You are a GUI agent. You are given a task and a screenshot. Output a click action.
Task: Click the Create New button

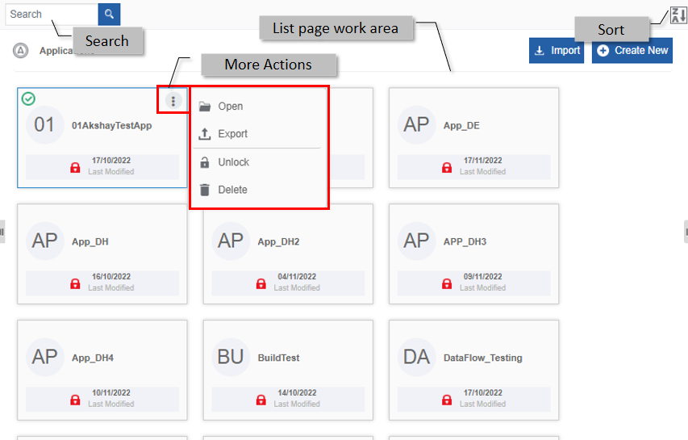point(632,51)
